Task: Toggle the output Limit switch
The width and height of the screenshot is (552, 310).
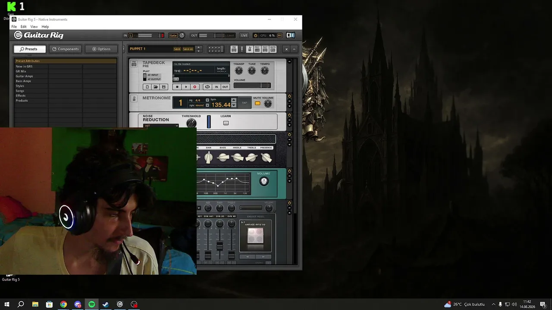Action: [x=231, y=35]
